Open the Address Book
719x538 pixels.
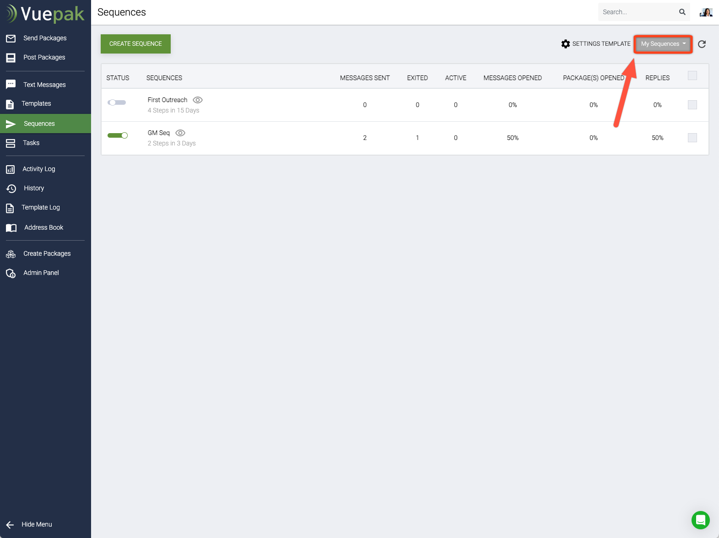tap(43, 227)
